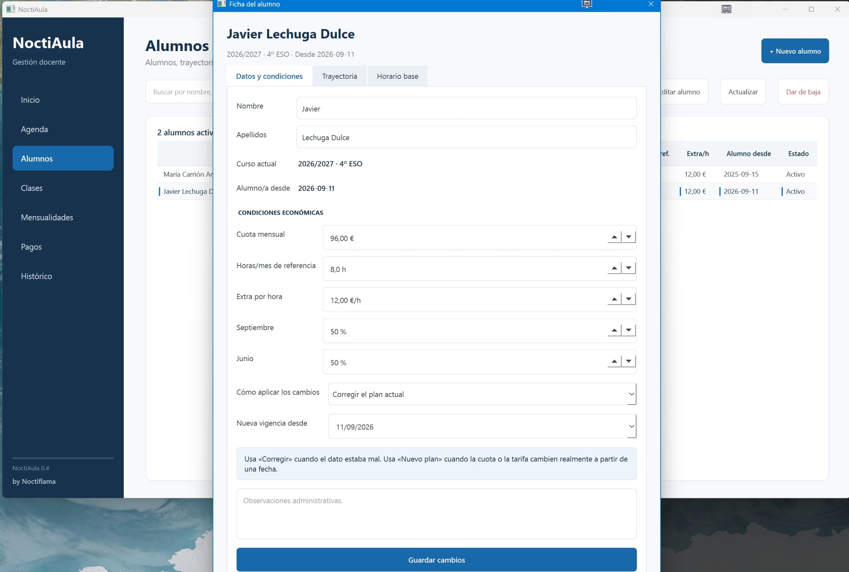This screenshot has width=849, height=572.
Task: Raise Septiembre percentage with up arrow
Action: click(614, 330)
